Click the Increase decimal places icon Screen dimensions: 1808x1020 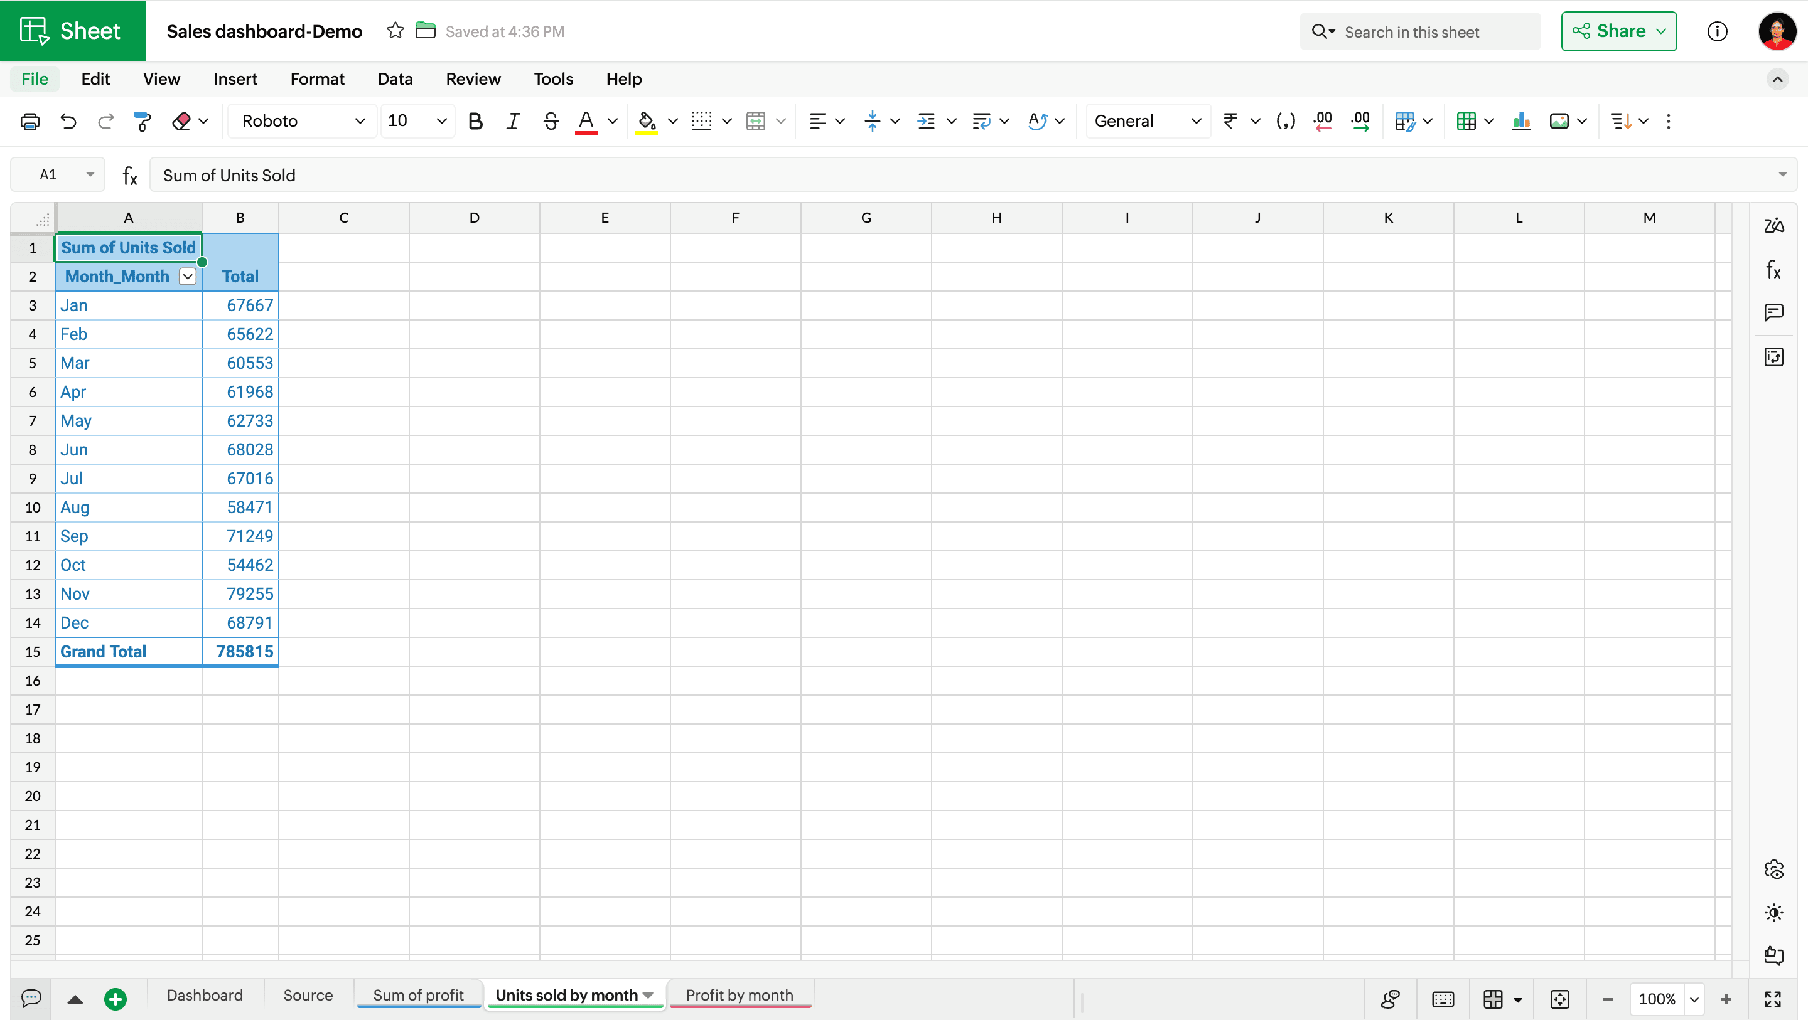(x=1360, y=121)
